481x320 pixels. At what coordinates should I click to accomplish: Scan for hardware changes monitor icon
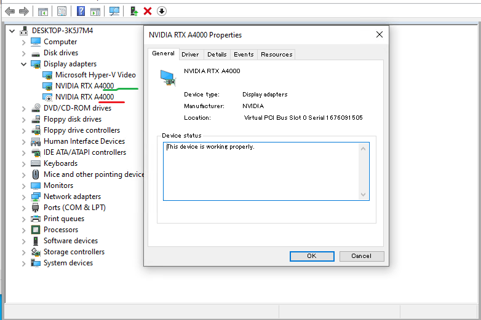[x=114, y=12]
